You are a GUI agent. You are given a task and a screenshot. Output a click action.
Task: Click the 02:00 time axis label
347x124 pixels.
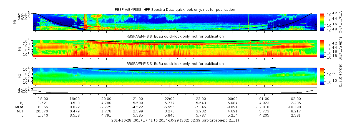[296, 99]
